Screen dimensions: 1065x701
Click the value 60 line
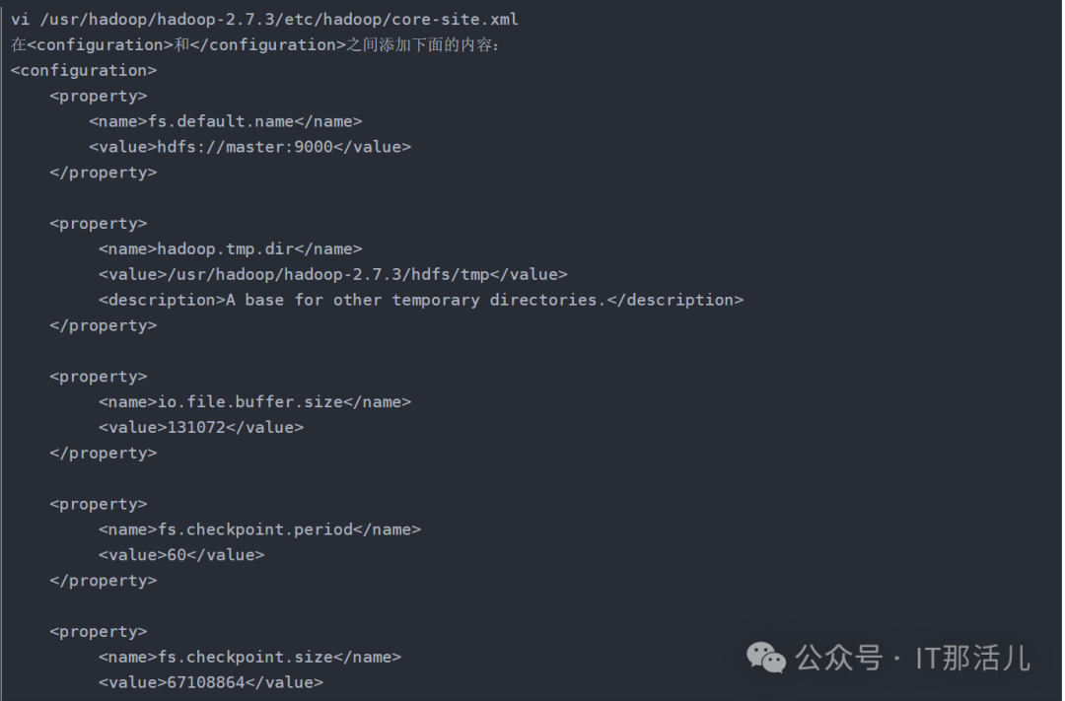tap(181, 555)
